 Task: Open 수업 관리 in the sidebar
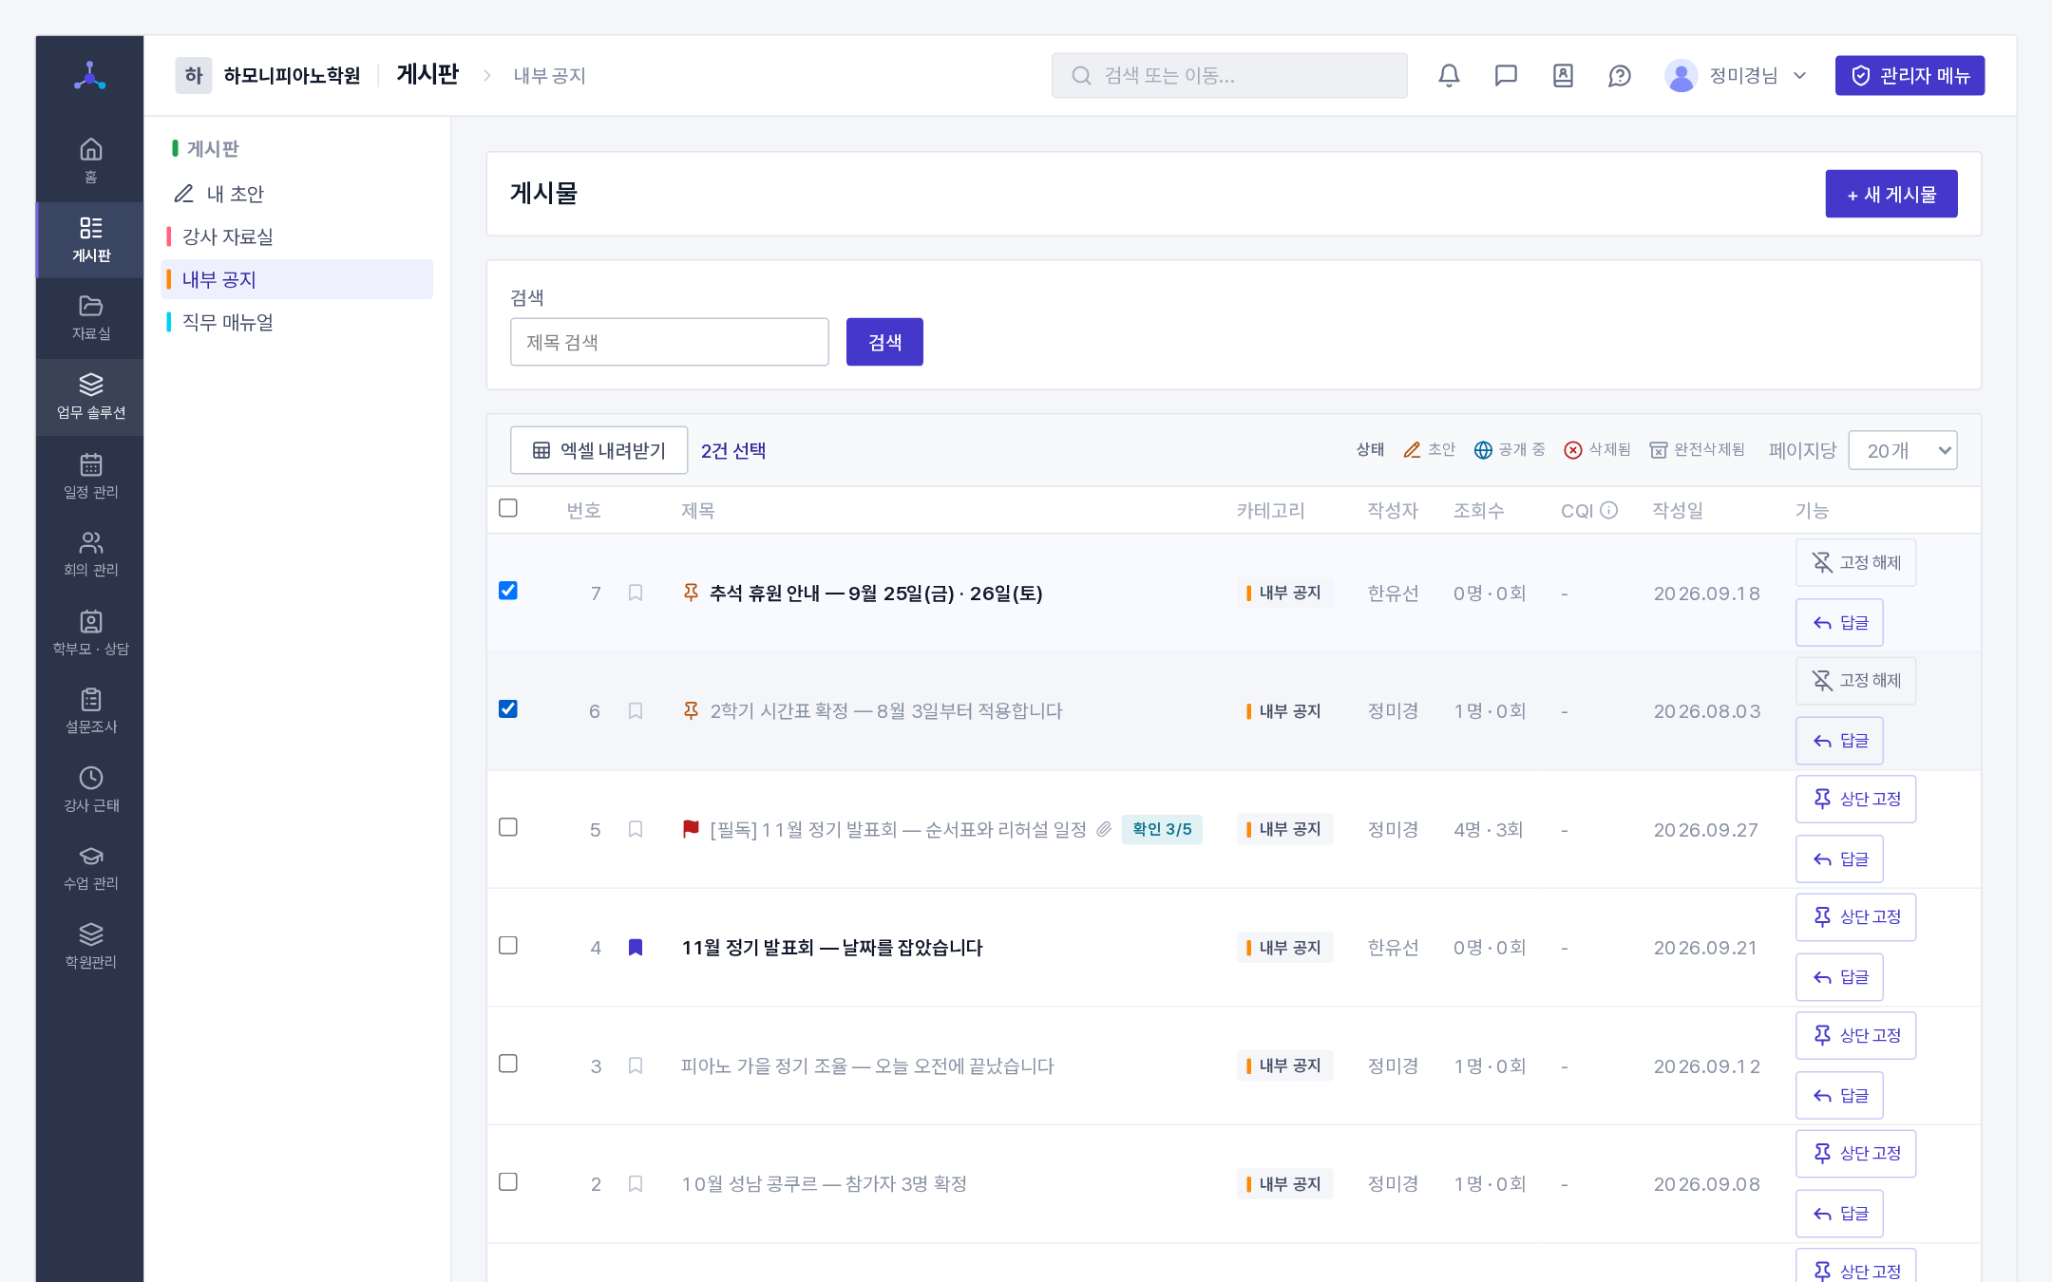click(90, 868)
